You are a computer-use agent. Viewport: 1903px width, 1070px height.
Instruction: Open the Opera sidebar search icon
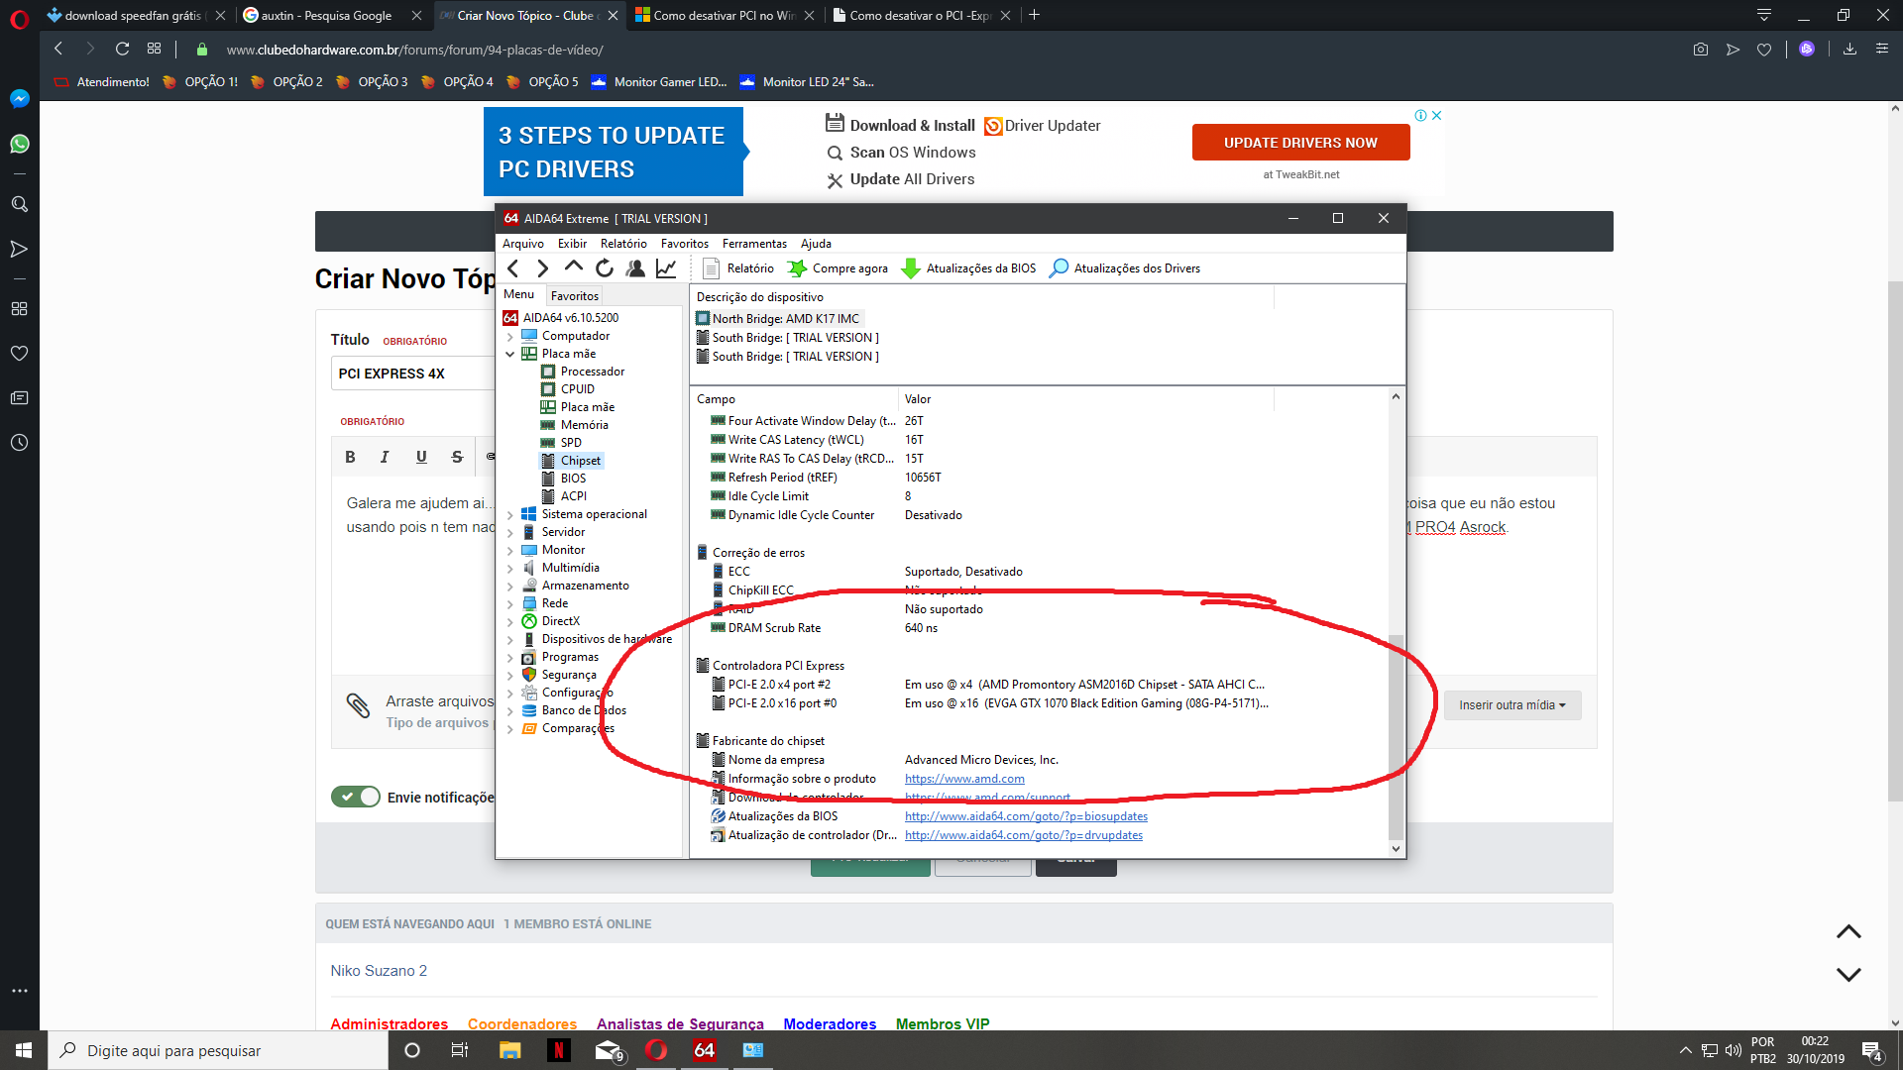point(19,204)
